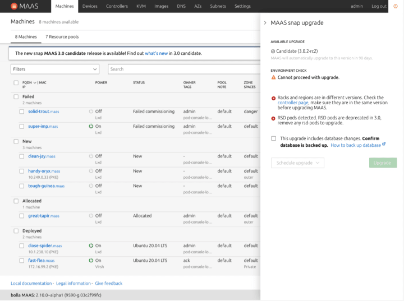The image size is (404, 301).
Task: Open the close-spider.maas machine
Action: pyautogui.click(x=45, y=246)
